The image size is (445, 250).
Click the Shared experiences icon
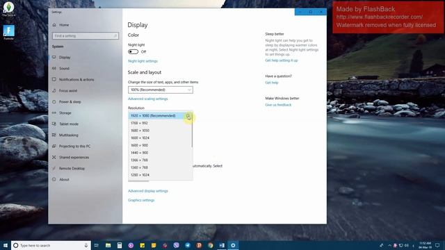pyautogui.click(x=54, y=157)
